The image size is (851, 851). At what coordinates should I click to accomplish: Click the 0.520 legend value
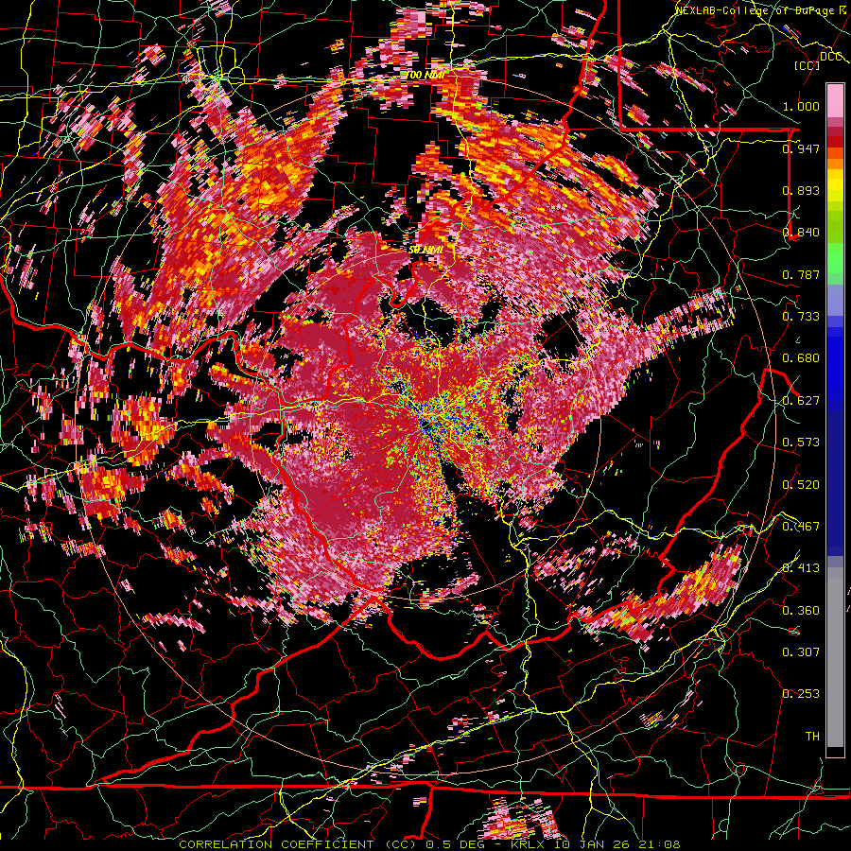click(x=801, y=485)
